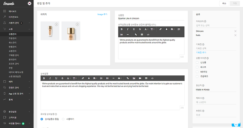Switch the detailed editor to code view

(x=152, y=78)
